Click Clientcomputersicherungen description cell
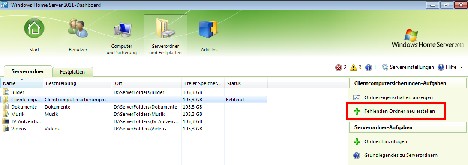This screenshot has height=165, width=468. (75, 100)
